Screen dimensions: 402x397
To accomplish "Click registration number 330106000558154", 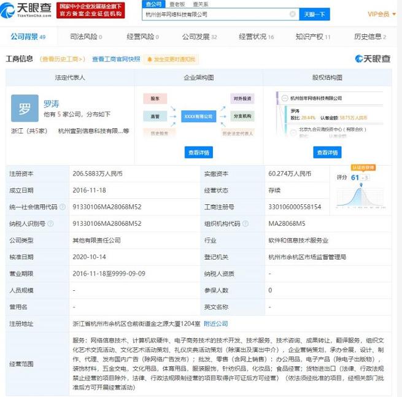I will point(295,207).
